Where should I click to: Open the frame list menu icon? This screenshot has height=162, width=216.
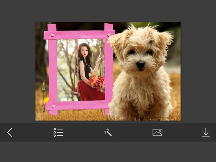pos(58,132)
